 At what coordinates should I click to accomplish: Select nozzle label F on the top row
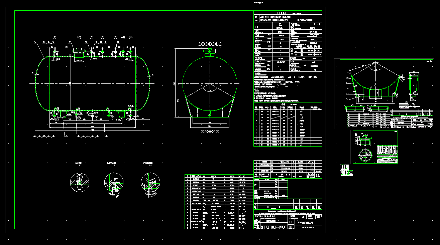[x=116, y=37]
